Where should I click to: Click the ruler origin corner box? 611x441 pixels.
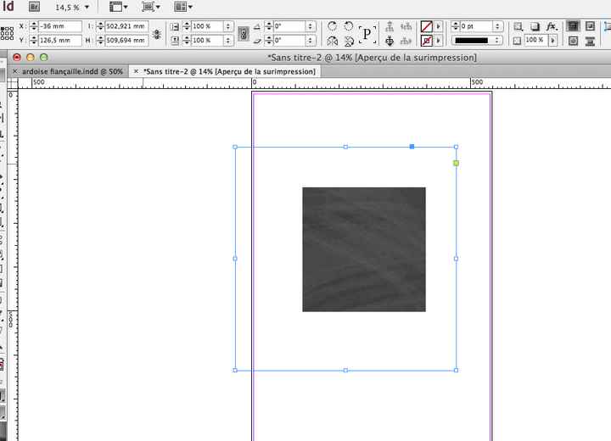13,83
